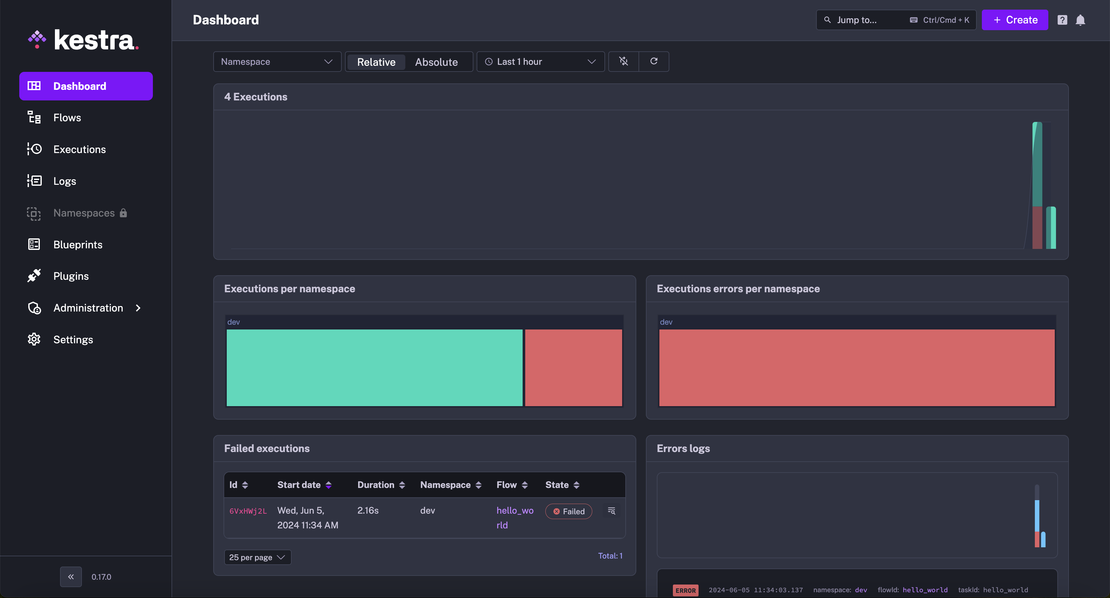Open notifications bell
The image size is (1110, 598).
pos(1080,20)
